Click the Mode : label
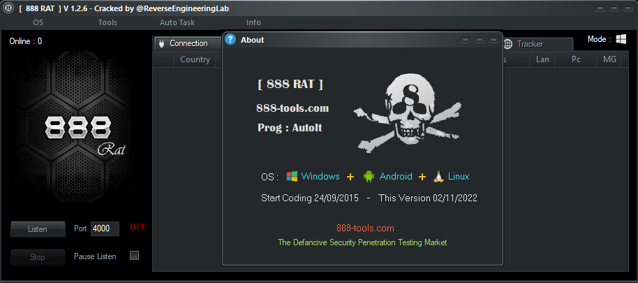Viewport: 638px width, 283px height. click(600, 39)
